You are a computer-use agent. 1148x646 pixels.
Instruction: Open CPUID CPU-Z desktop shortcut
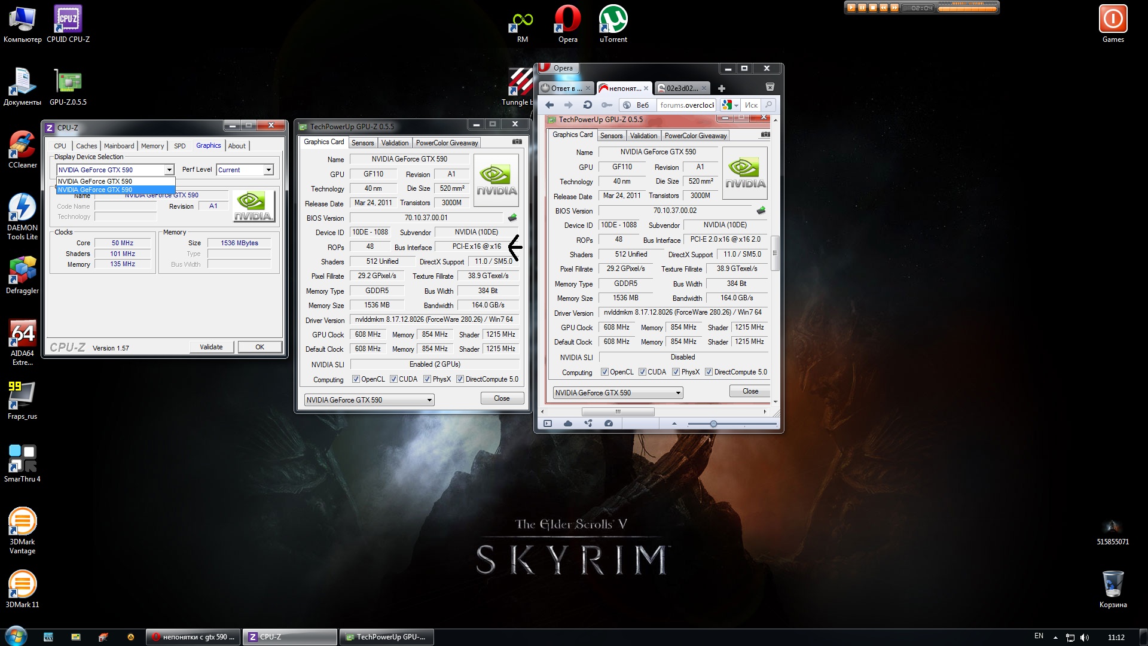68,23
